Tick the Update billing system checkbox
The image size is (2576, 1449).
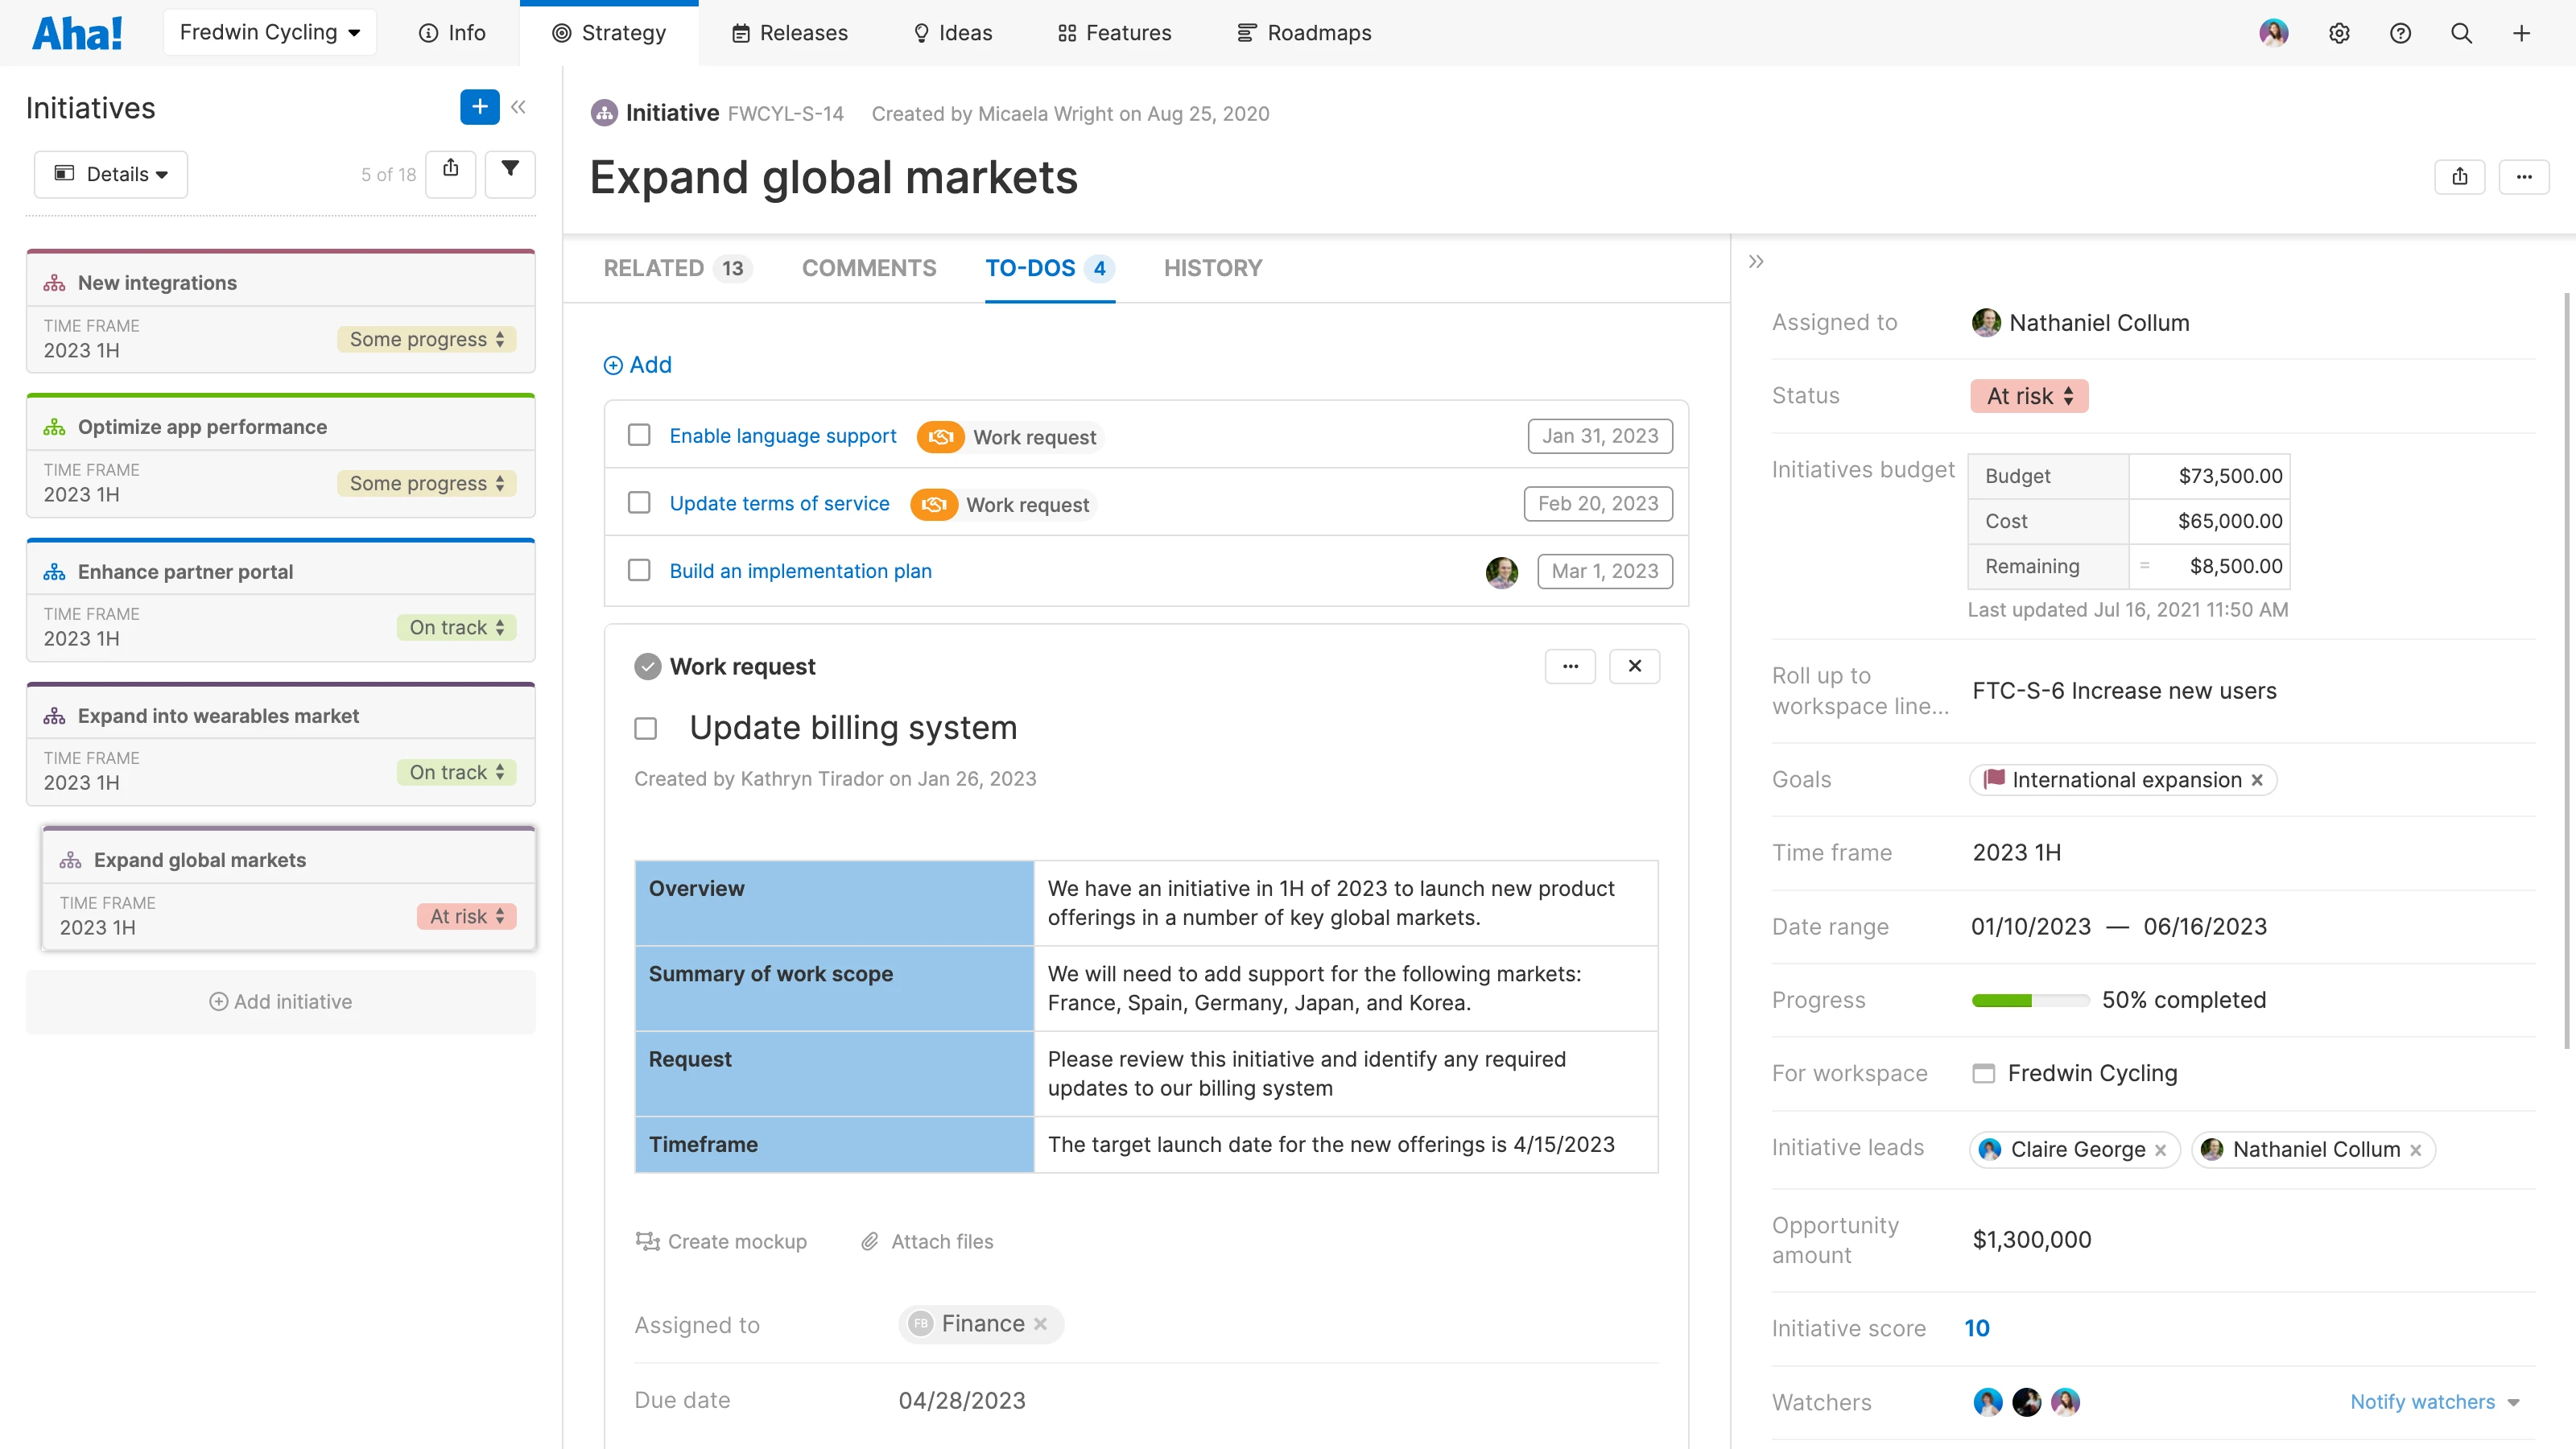pyautogui.click(x=646, y=728)
